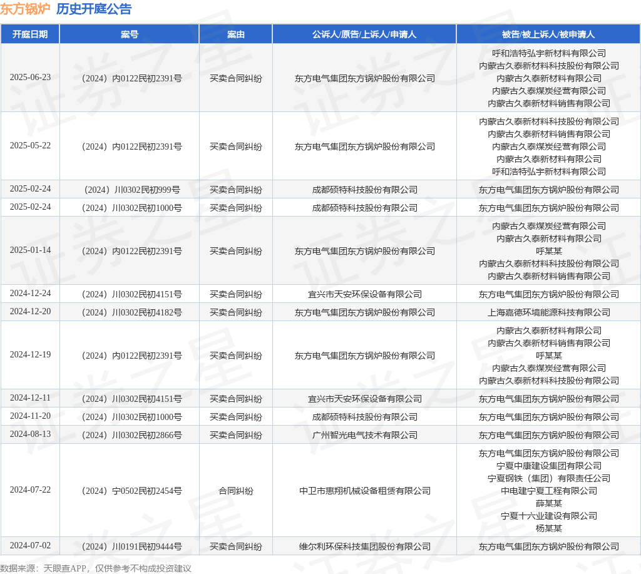641x574 pixels.
Task: Select the 案号 column header
Action: click(x=130, y=34)
